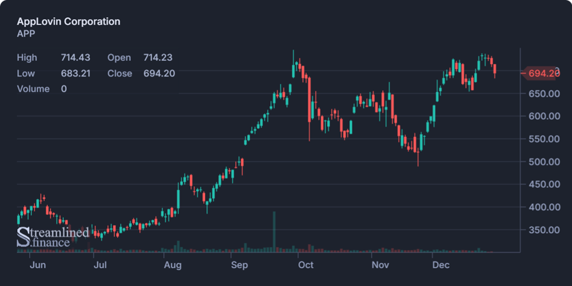
Task: Click the Aug date axis label
Action: [x=173, y=265]
